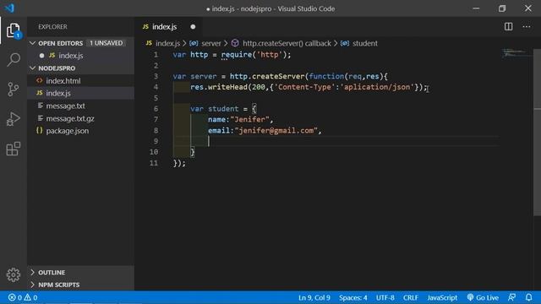Click index.js breadcrumb item

(x=167, y=43)
